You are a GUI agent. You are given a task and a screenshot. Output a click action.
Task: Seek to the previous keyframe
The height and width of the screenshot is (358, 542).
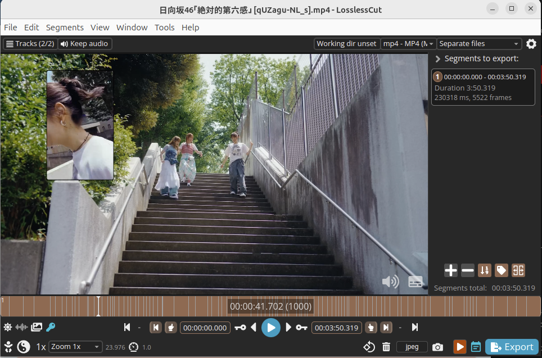coord(240,327)
